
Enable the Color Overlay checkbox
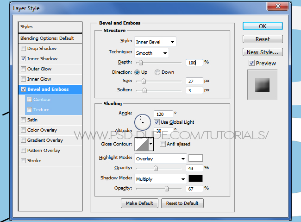[x=23, y=130]
